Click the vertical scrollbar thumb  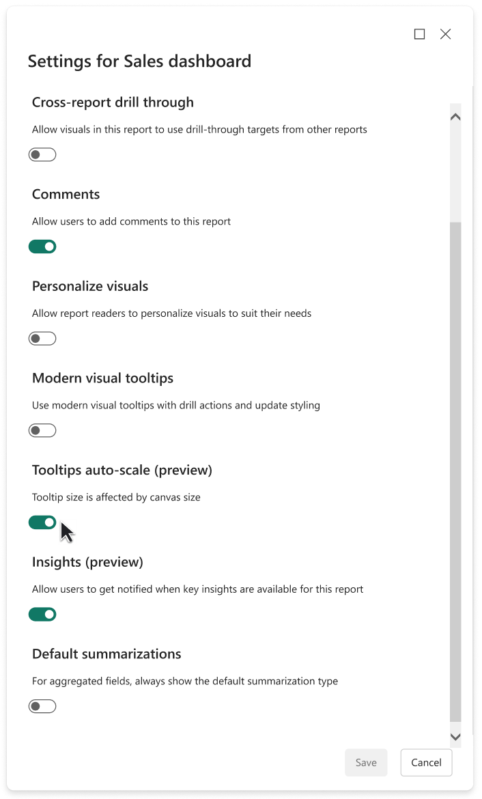click(455, 471)
